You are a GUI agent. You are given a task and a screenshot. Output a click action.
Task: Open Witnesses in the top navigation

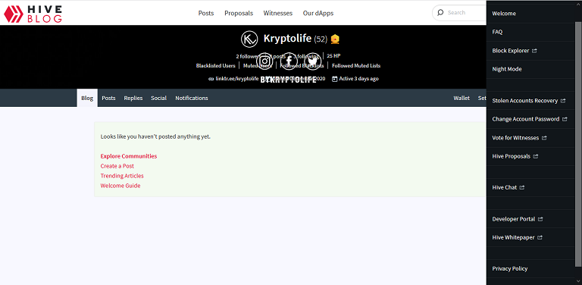pyautogui.click(x=278, y=13)
